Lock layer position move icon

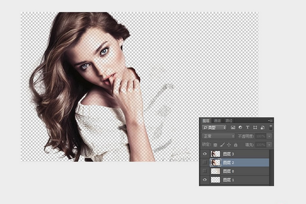pyautogui.click(x=229, y=145)
